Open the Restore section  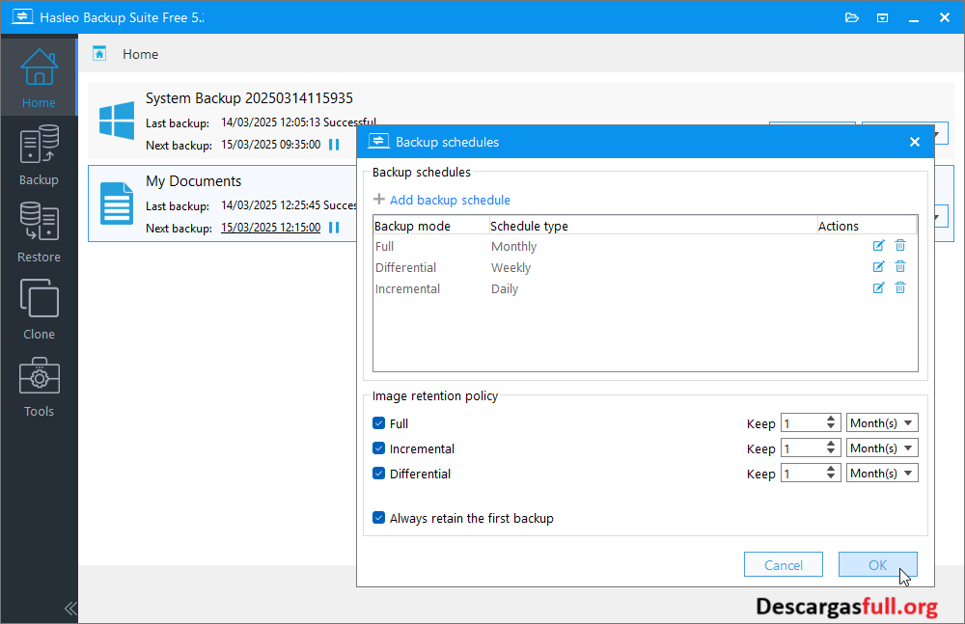point(39,231)
